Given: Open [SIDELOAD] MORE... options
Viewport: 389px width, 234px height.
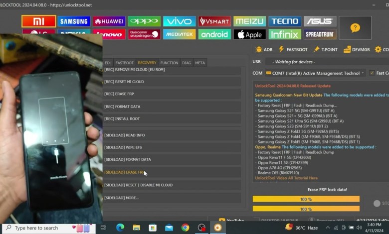Looking at the screenshot, I should 172,198.
